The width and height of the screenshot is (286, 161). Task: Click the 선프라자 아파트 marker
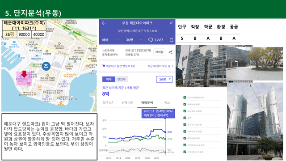click(69, 64)
